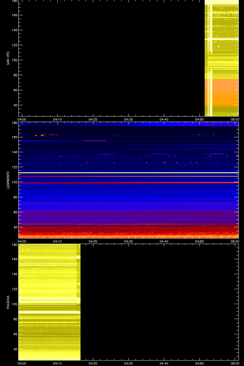
Task: Click 80 frequency tick on Learmonth axis
Action: pos(15,197)
